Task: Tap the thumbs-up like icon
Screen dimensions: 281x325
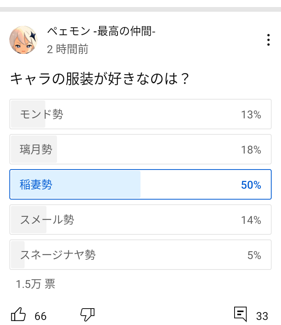Action: coord(18,314)
